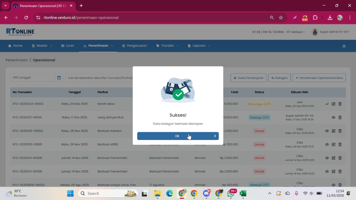Open Chrome extensions puzzle icon

(x=315, y=17)
